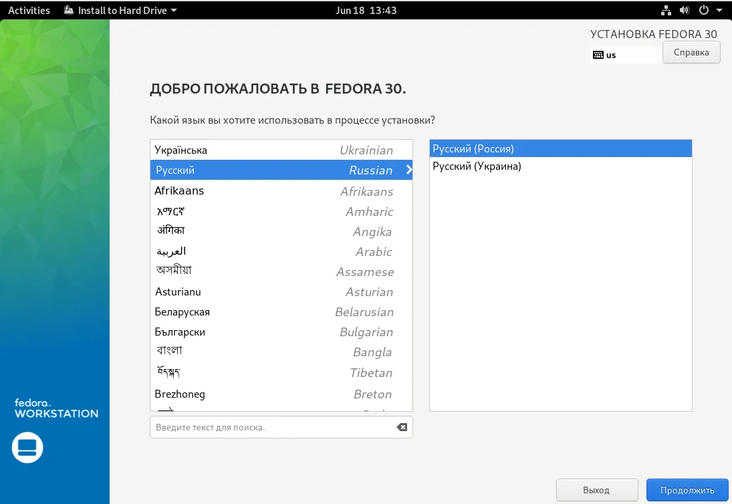Image resolution: width=732 pixels, height=504 pixels.
Task: Click the round Fedora Workstation disk icon
Action: click(x=27, y=448)
